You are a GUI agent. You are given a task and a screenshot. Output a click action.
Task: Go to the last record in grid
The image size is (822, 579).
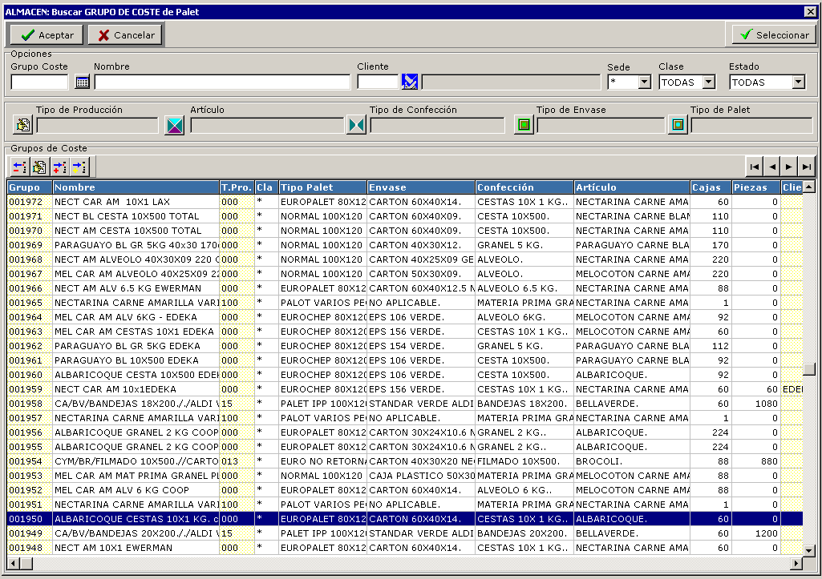[x=807, y=167]
